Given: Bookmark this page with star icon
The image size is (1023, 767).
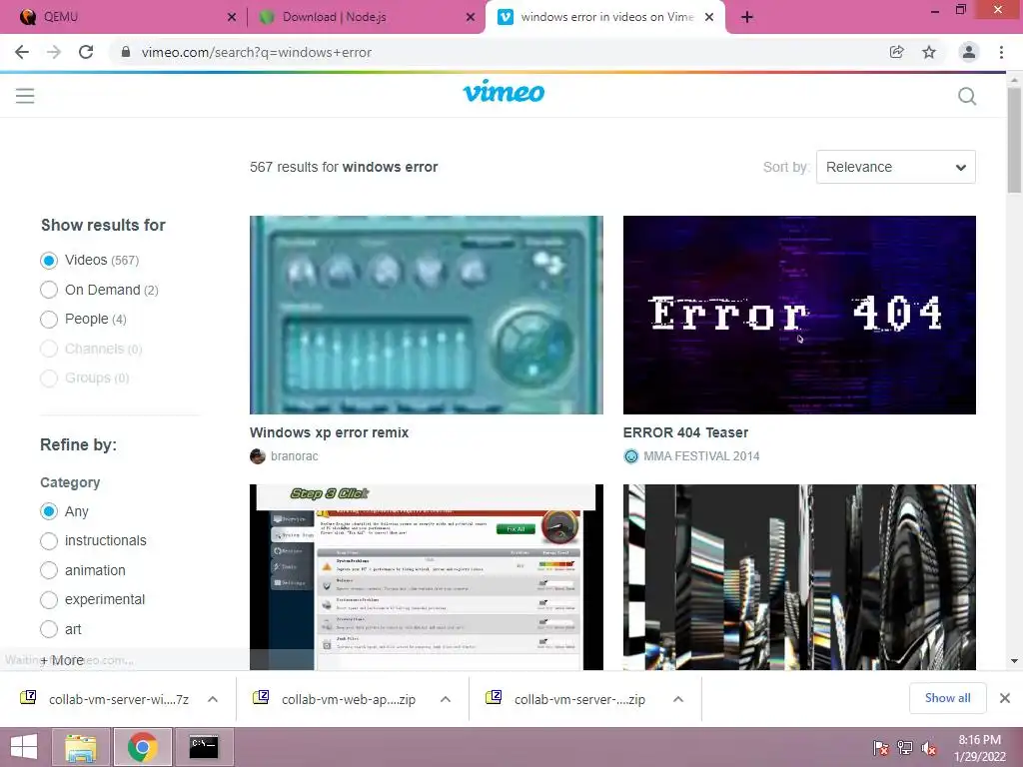Looking at the screenshot, I should (x=929, y=52).
